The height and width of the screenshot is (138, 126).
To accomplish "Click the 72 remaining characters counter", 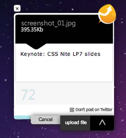I will pyautogui.click(x=28, y=95).
